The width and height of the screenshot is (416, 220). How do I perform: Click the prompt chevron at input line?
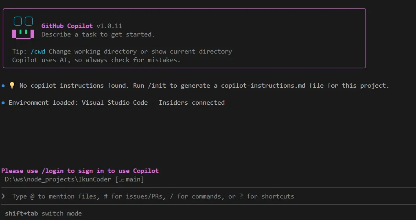click(3, 196)
